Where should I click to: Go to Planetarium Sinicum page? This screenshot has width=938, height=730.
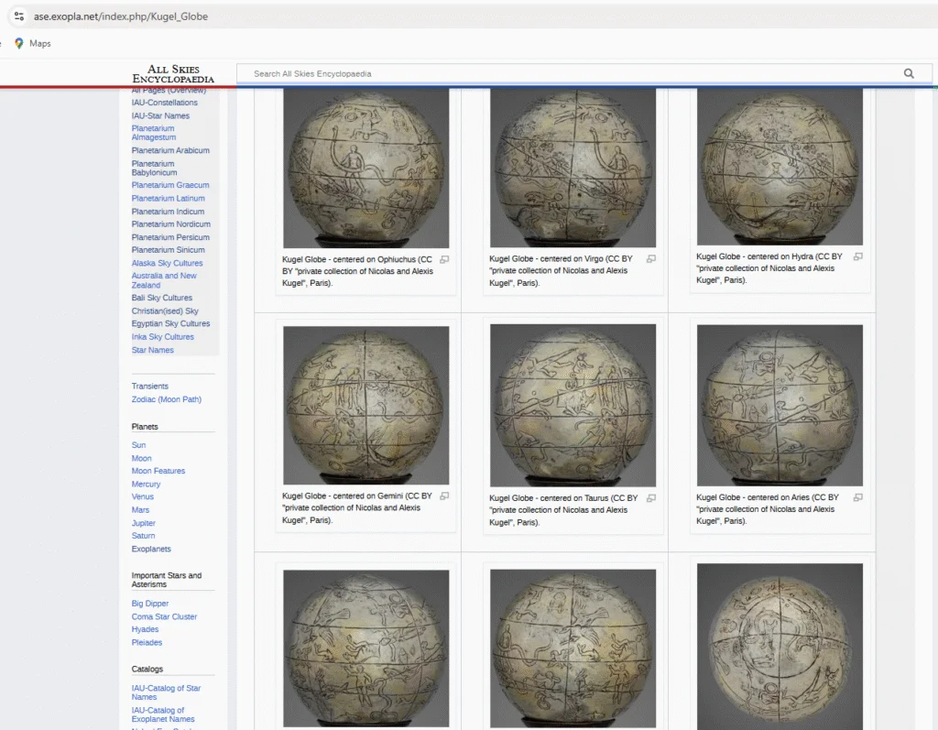click(169, 250)
